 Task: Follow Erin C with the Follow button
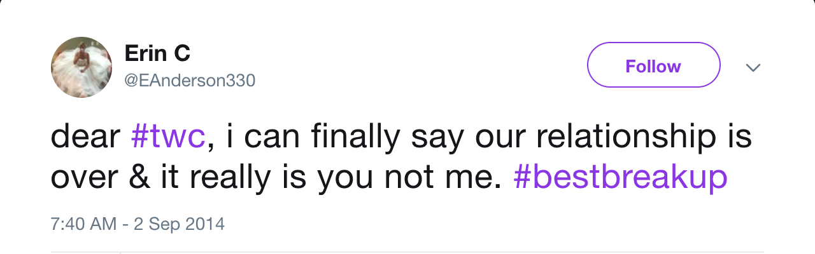(653, 66)
